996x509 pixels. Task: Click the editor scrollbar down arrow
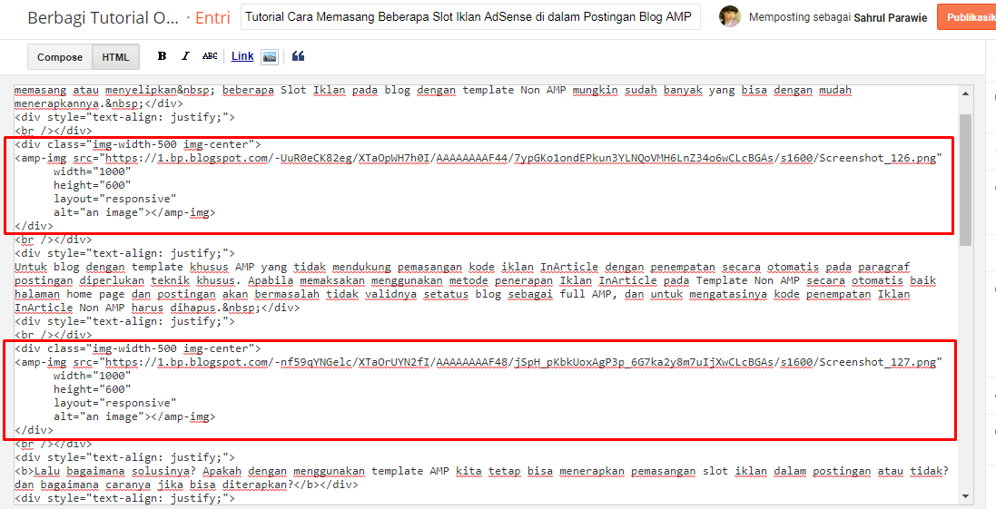click(x=965, y=495)
